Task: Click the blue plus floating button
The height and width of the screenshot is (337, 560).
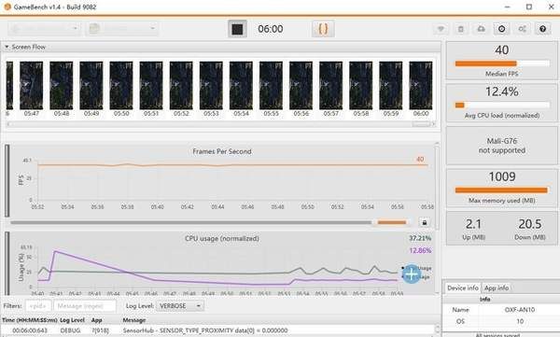Action: (412, 274)
